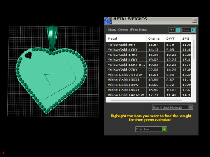Select the Yellow Gold:10KY row
Viewport: 210px width, 157px height.
(148, 50)
